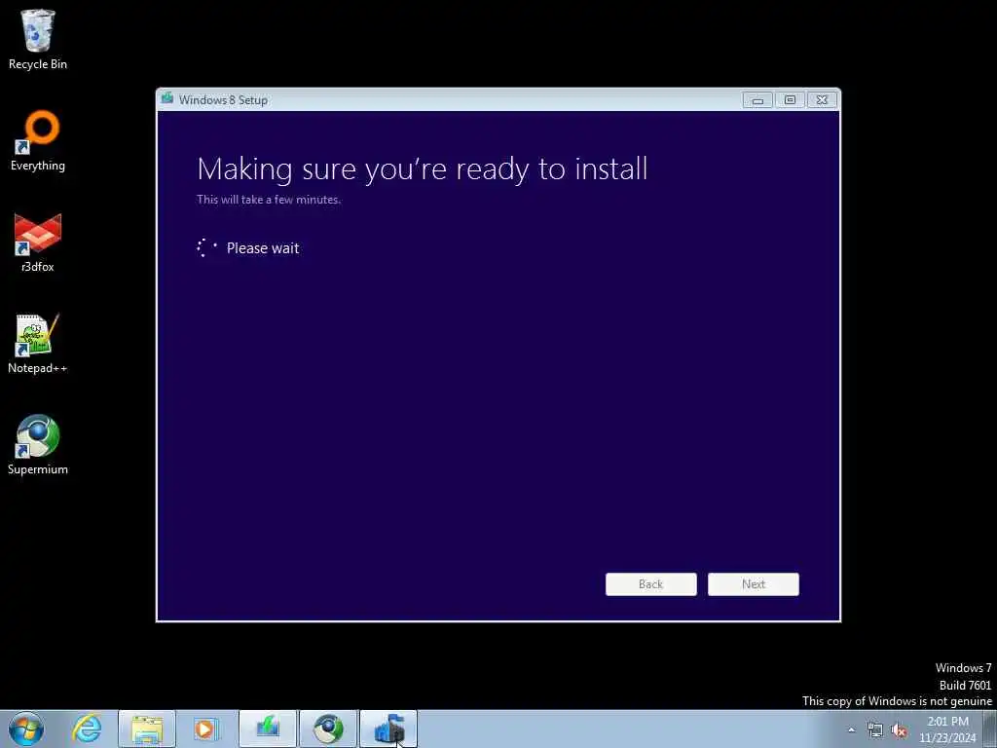Minimize the Windows 8 Setup window
997x748 pixels.
(757, 100)
